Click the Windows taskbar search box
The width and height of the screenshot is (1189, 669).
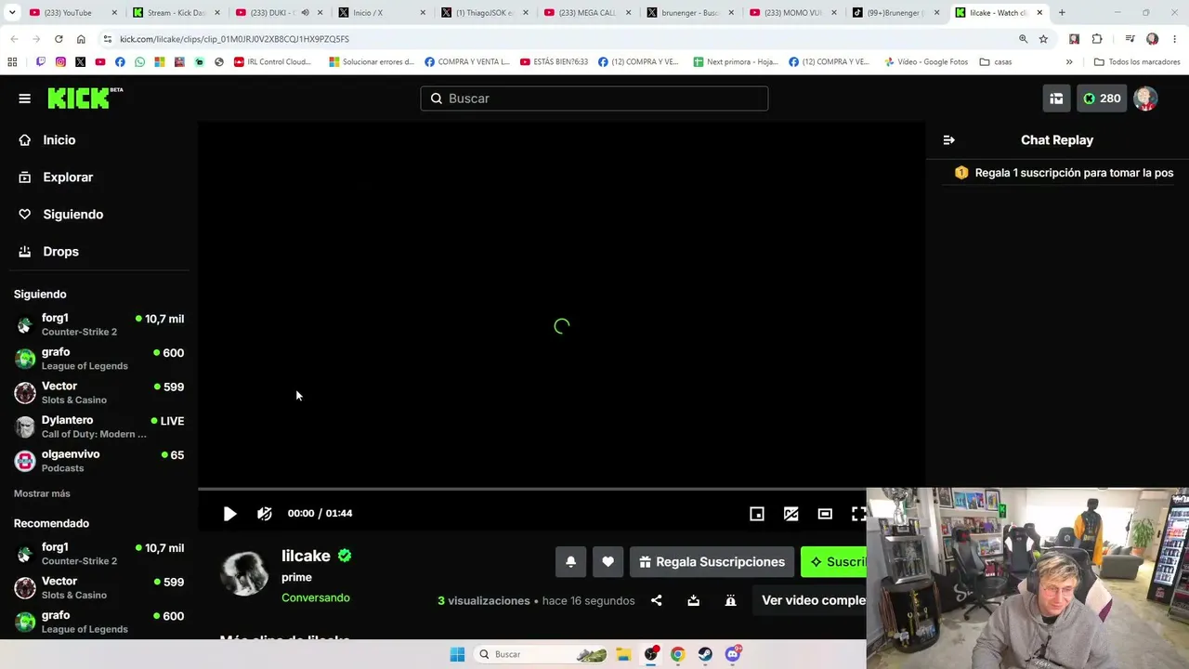click(542, 654)
